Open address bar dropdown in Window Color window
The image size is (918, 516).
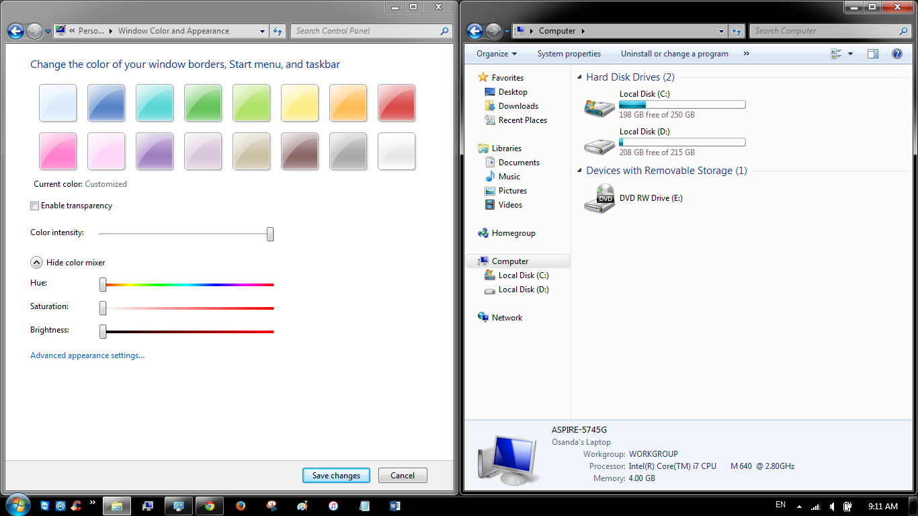coord(263,31)
